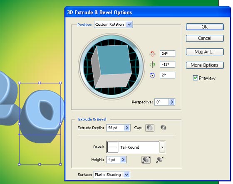Click the bottom-right bounding box handle

click(60, 164)
